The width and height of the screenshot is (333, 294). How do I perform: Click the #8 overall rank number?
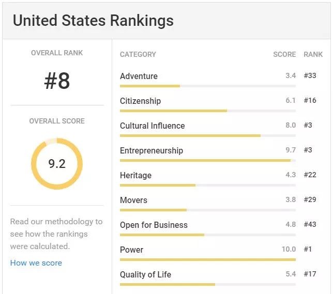[x=57, y=82]
